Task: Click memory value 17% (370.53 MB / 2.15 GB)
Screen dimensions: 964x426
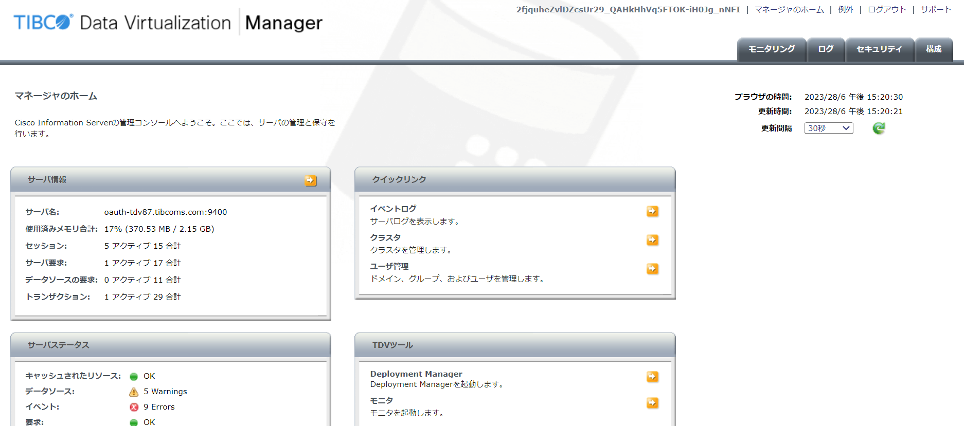Action: pos(159,229)
